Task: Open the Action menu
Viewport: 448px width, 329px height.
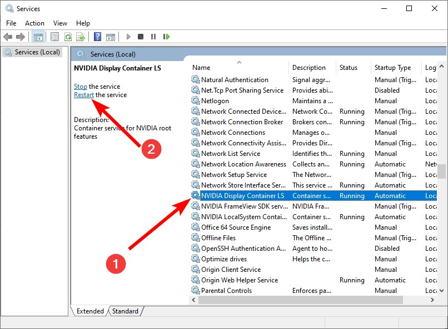Action: click(34, 23)
